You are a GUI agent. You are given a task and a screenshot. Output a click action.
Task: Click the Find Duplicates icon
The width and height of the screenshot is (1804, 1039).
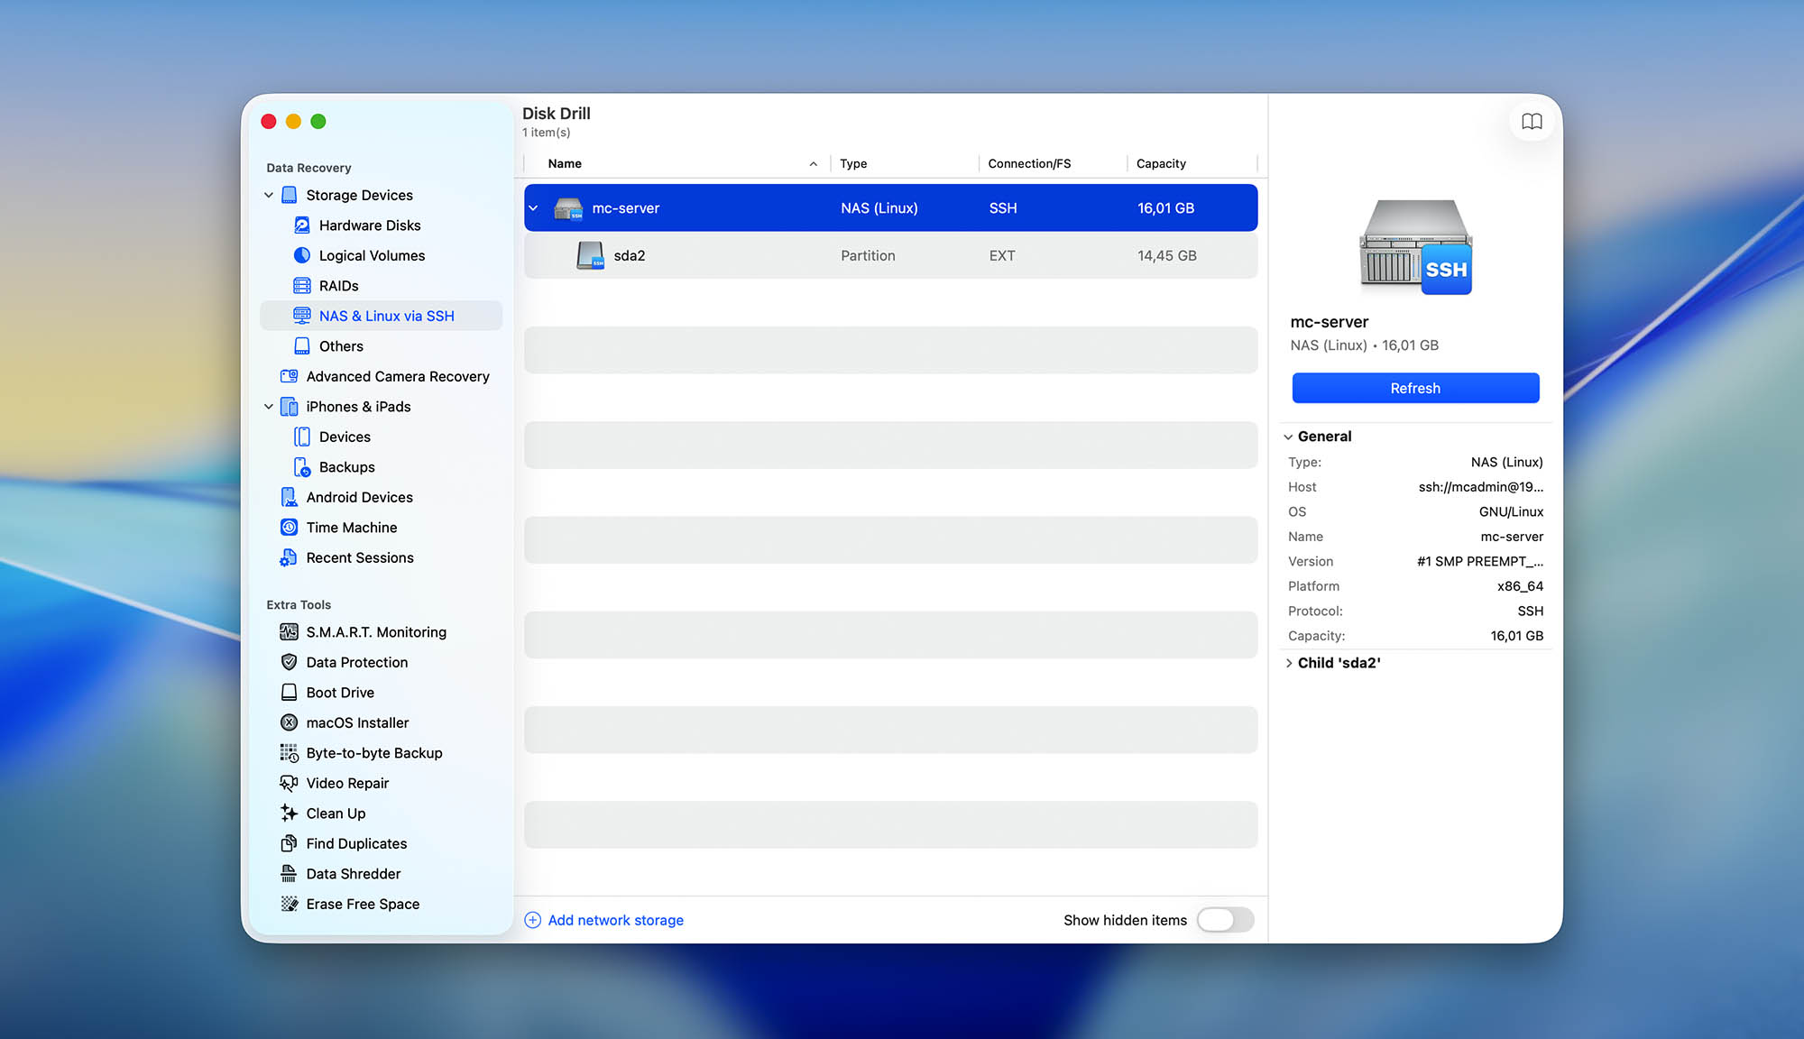289,842
